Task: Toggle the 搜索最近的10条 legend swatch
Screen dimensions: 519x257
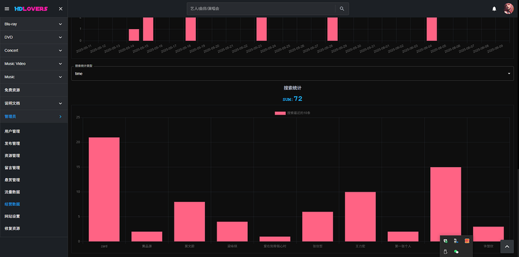Action: tap(280, 113)
